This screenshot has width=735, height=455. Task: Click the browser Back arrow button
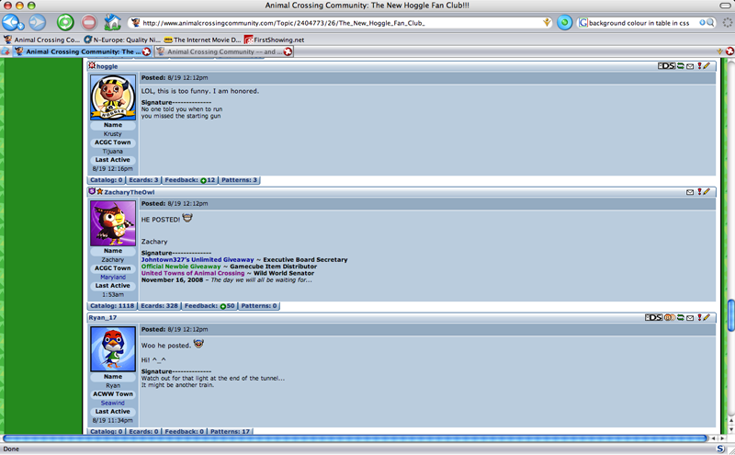tap(13, 22)
